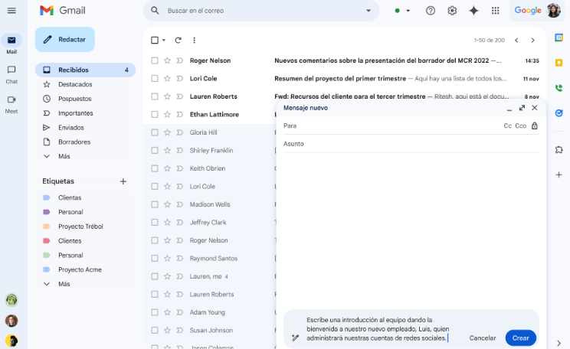The width and height of the screenshot is (570, 349).
Task: Open the Meet section
Action: [x=11, y=104]
